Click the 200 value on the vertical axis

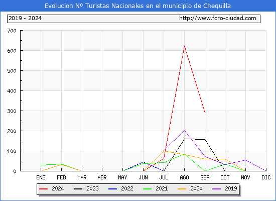(12, 131)
